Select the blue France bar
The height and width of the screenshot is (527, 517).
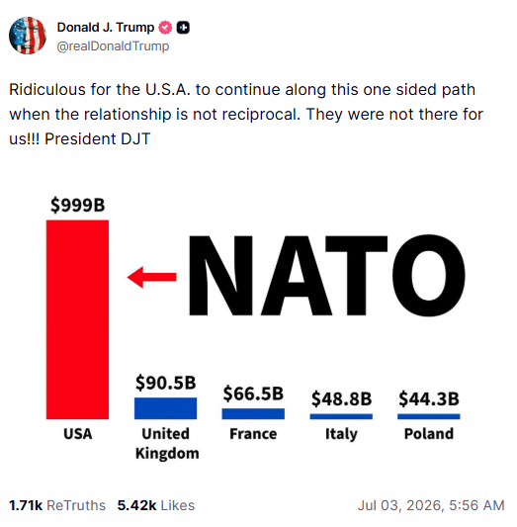click(x=253, y=413)
